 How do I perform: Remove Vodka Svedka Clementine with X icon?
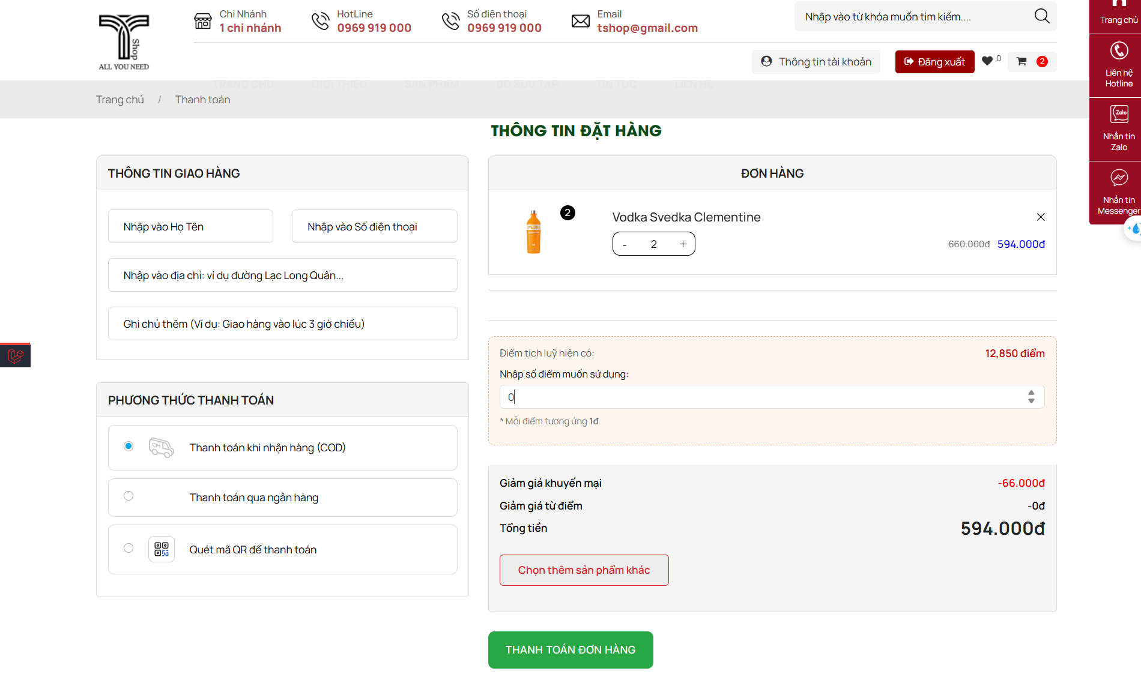pyautogui.click(x=1041, y=217)
